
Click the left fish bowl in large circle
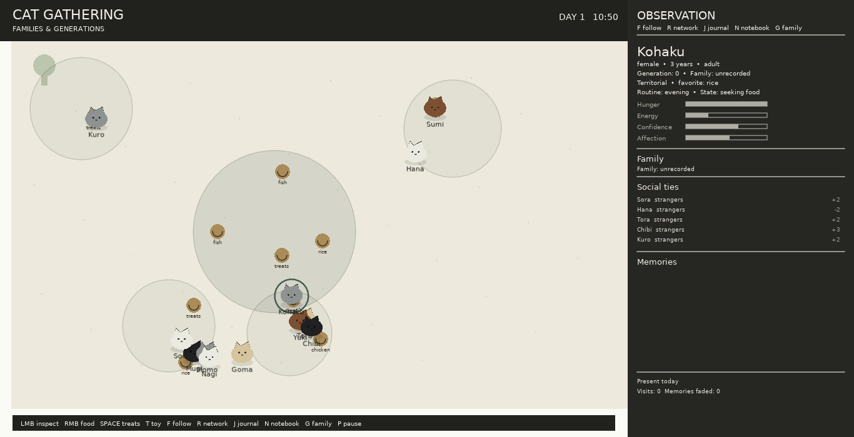(x=218, y=232)
